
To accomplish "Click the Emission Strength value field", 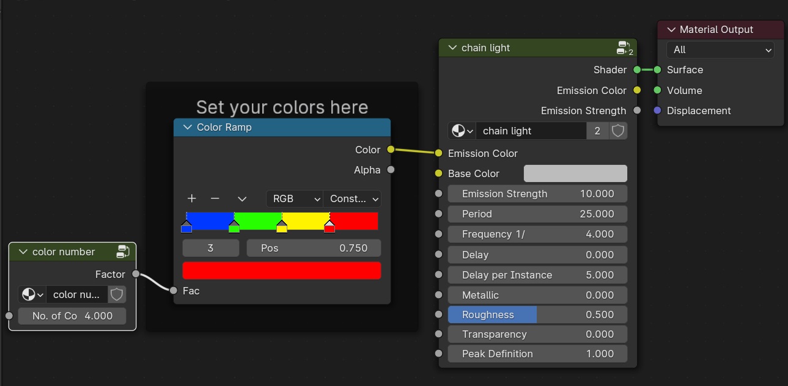I will pos(537,194).
